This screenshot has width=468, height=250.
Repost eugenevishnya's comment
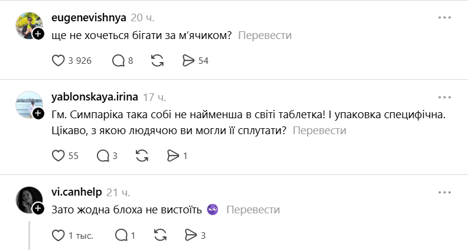158,60
